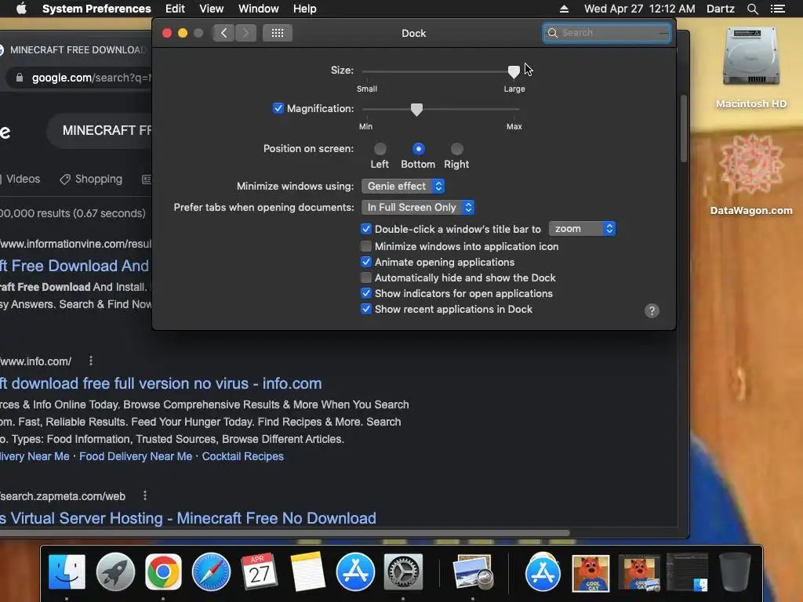Launch Launchpad rocket icon in Dock

[115, 571]
